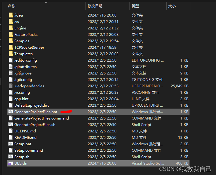Select the file name .gitignore

[x=23, y=73]
